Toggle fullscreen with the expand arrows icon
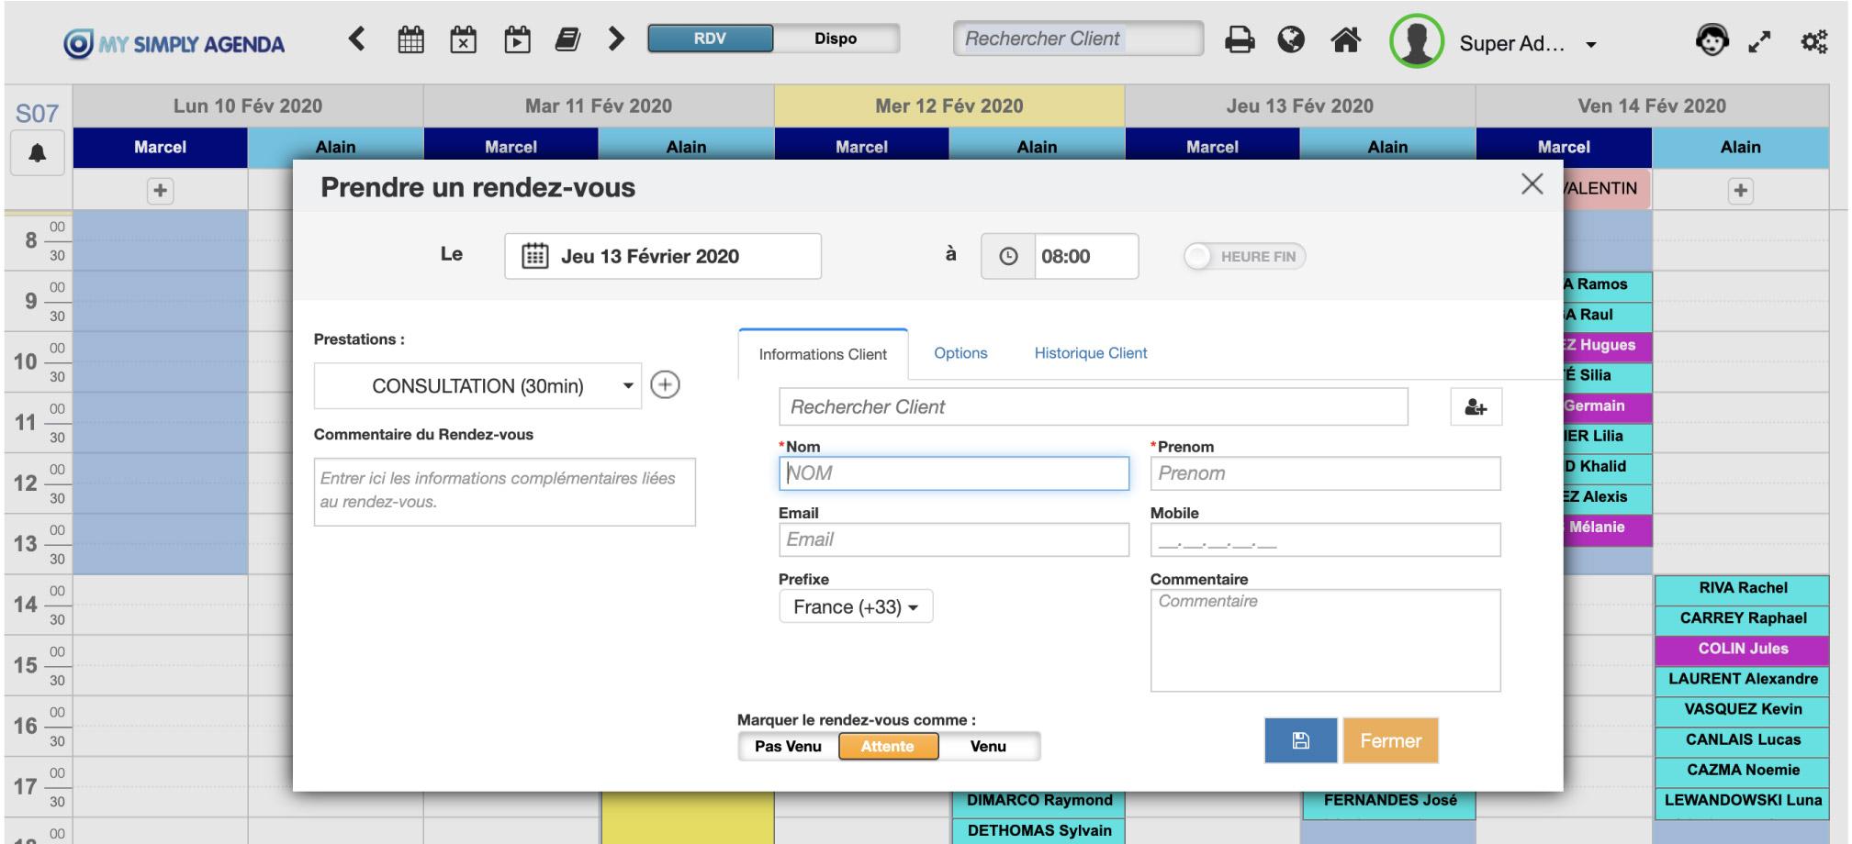Viewport: 1852px width, 844px height. coord(1759,41)
